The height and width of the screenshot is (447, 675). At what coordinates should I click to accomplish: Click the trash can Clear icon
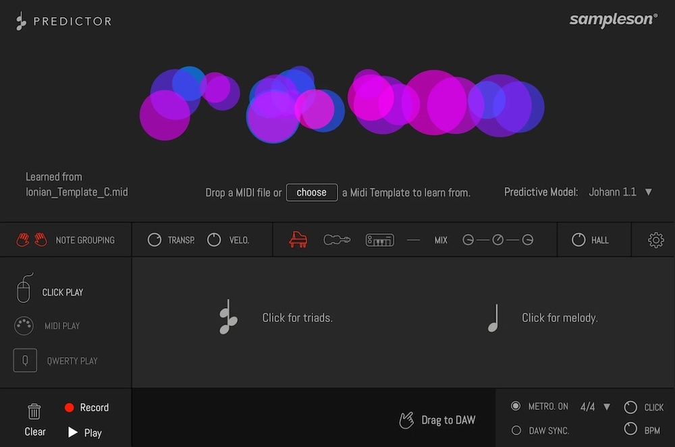34,411
